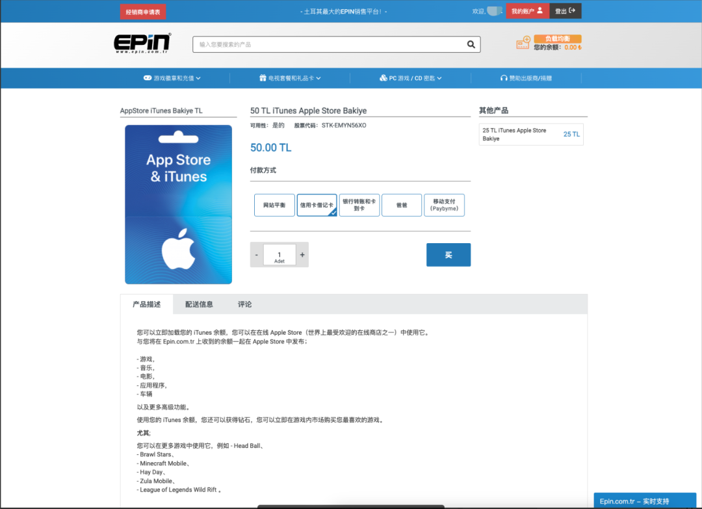Click the orange 负载均衡 button
Image resolution: width=702 pixels, height=509 pixels.
click(558, 38)
